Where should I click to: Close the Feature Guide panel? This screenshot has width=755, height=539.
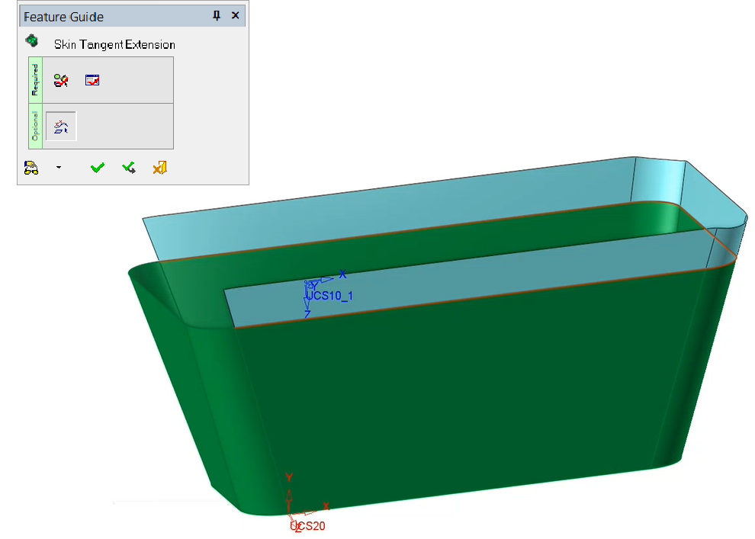point(236,15)
